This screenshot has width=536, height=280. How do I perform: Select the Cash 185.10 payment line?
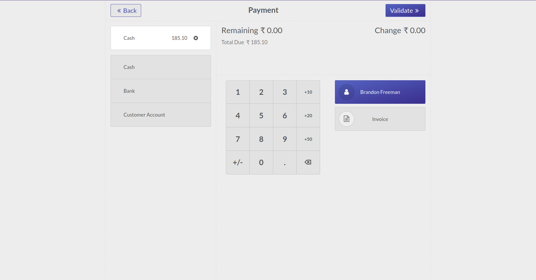161,38
